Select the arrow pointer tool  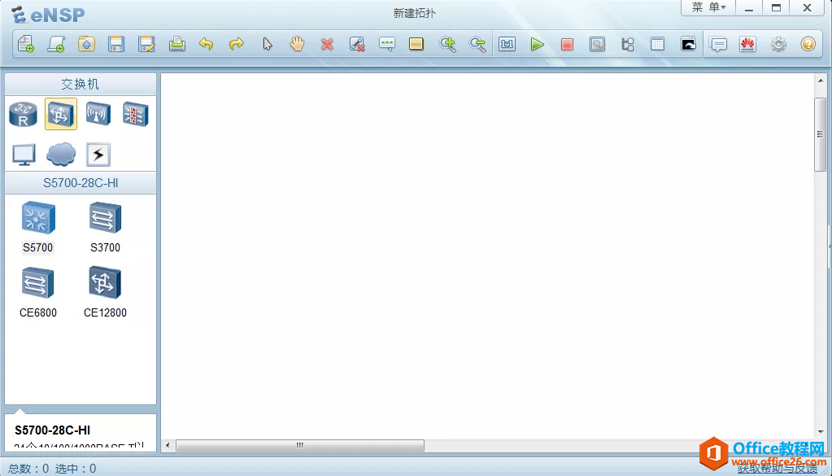[x=267, y=44]
